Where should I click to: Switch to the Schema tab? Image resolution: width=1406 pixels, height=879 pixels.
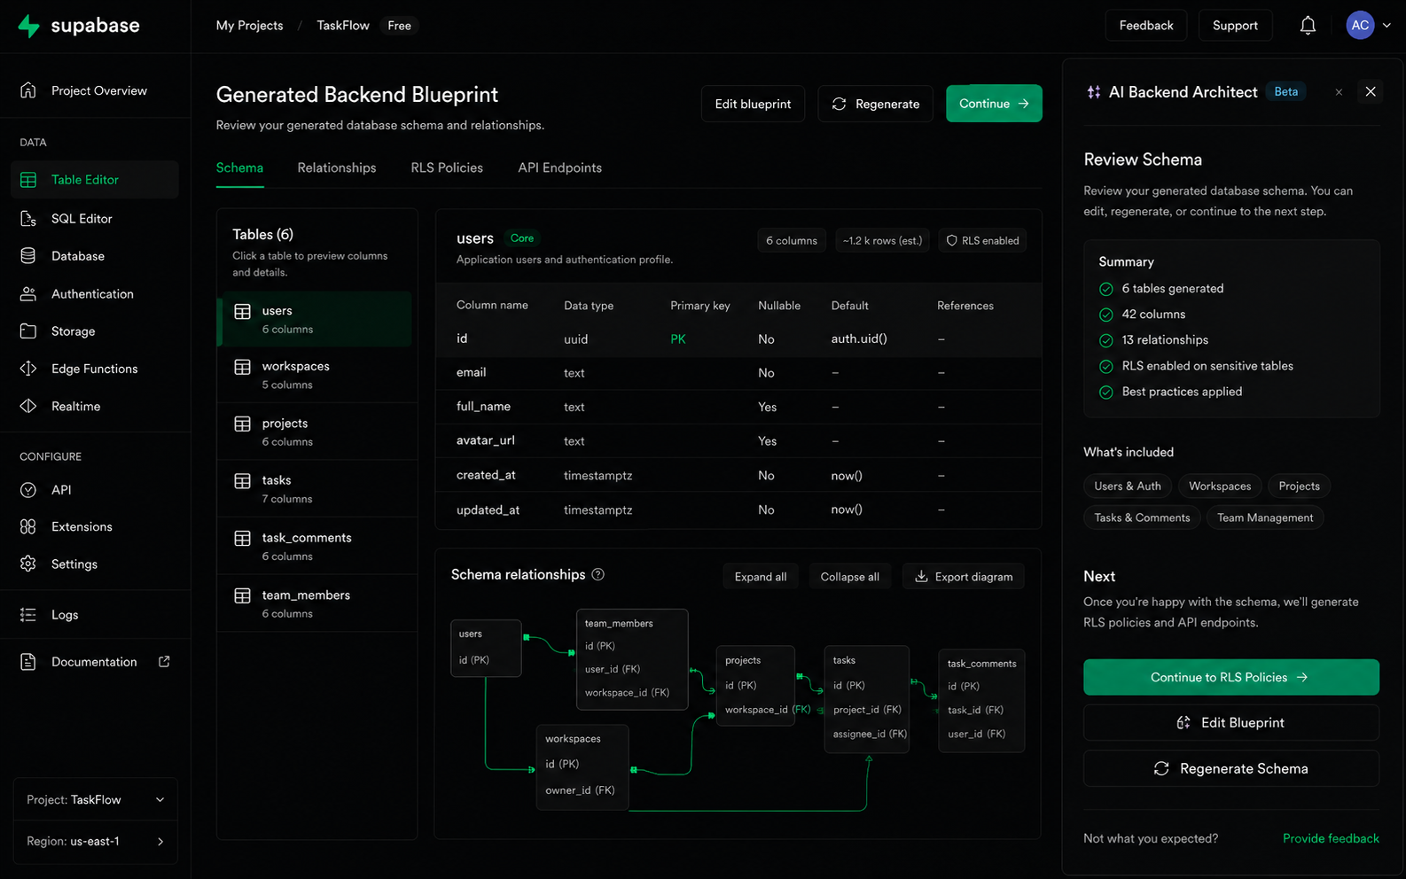(x=239, y=167)
